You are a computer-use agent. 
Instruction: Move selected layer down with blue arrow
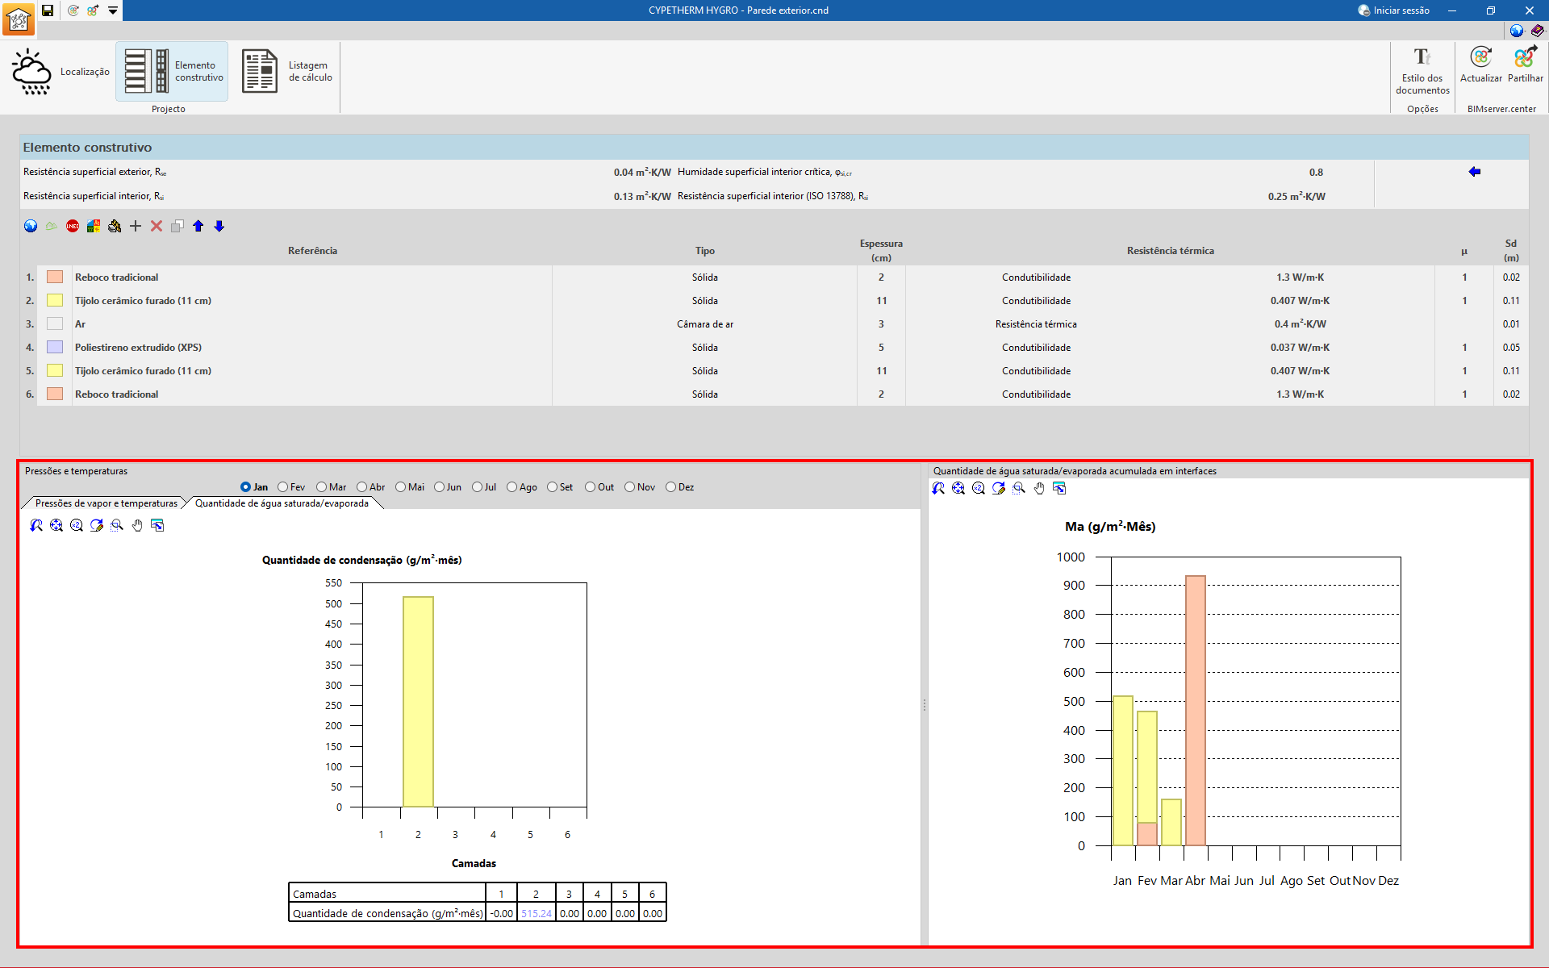219,226
